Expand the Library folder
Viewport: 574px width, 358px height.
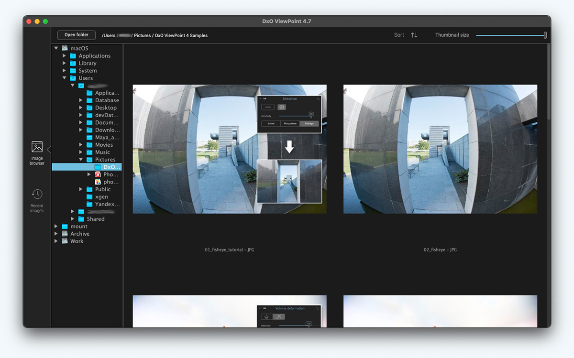point(65,63)
